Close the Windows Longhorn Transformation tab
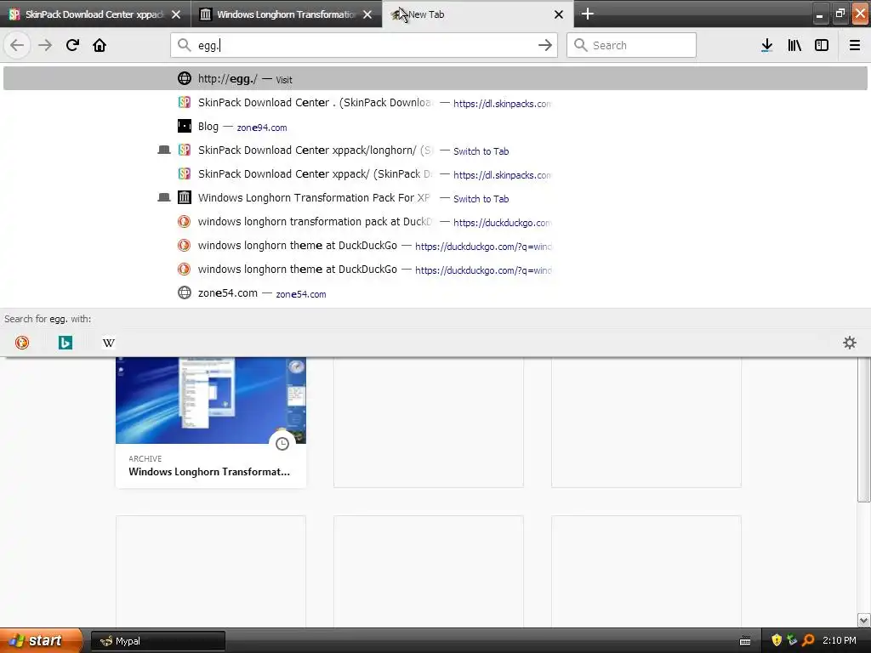This screenshot has height=653, width=871. coord(367,14)
